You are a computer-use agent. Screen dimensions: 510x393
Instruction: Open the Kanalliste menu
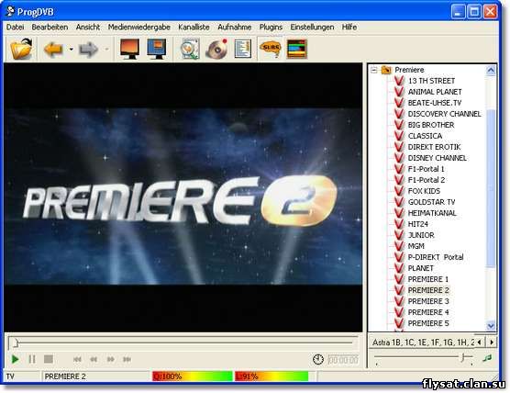[194, 27]
